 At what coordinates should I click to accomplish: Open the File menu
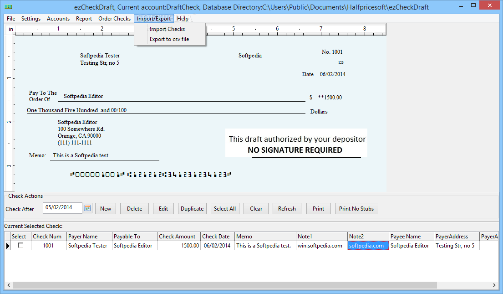[11, 19]
